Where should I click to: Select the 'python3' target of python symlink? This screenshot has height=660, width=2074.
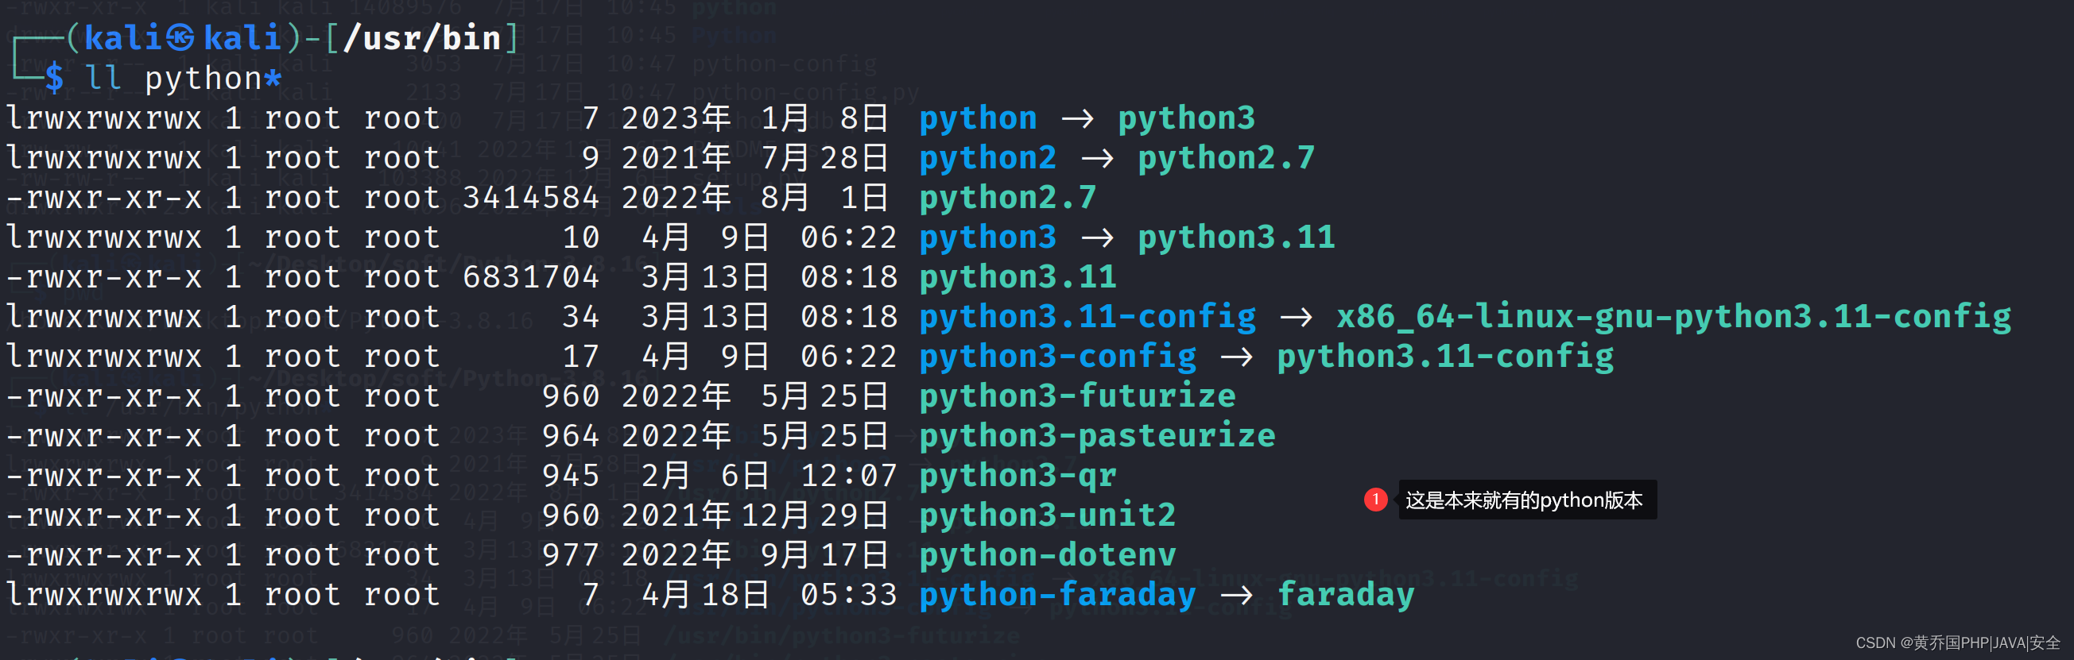point(1187,119)
